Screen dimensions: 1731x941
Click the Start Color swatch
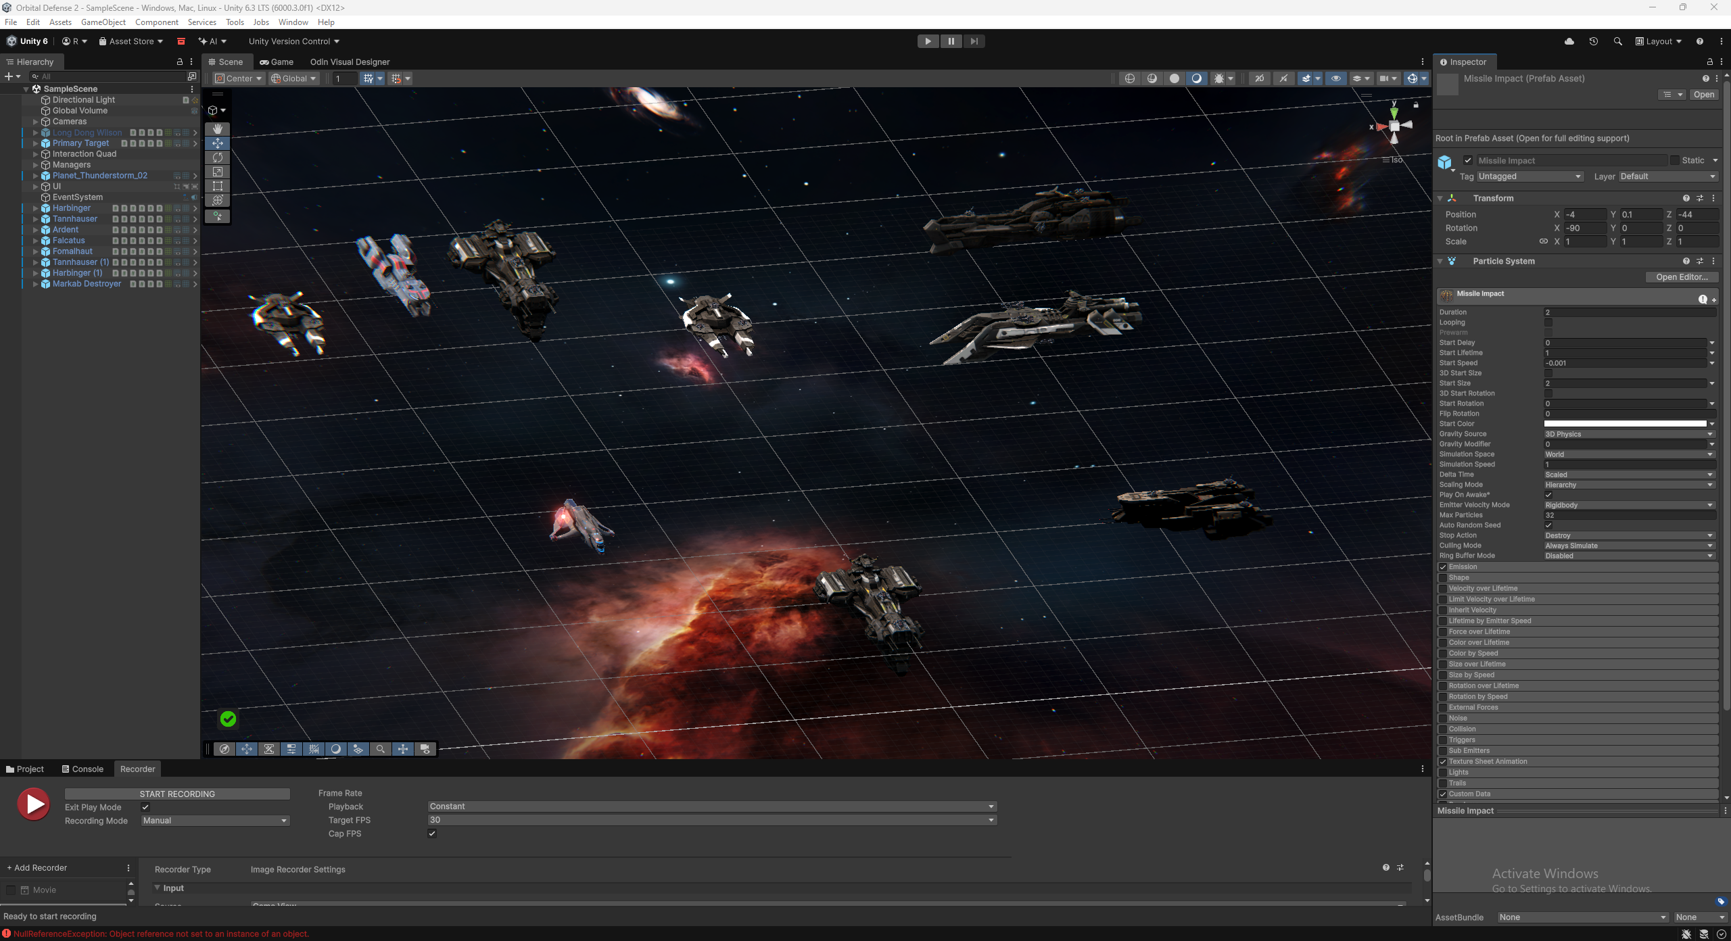(1625, 424)
